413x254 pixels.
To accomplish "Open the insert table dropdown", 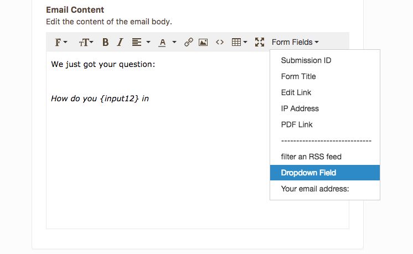I will (239, 42).
